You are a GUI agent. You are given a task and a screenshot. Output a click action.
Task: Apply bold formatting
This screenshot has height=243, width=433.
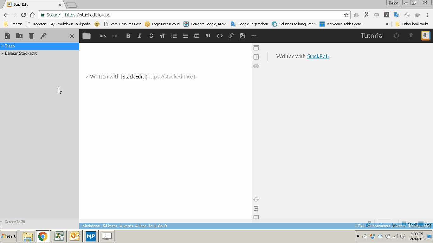point(128,36)
